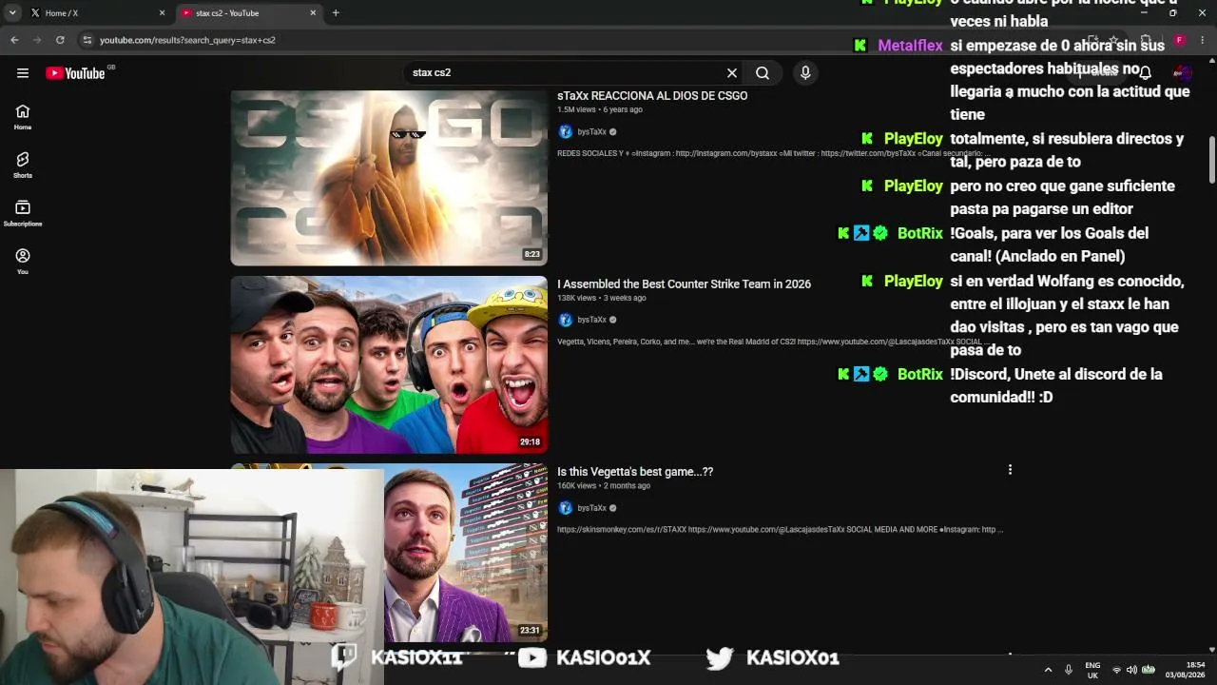Go forward in the browser
Screen dimensions: 1217x685
point(37,40)
